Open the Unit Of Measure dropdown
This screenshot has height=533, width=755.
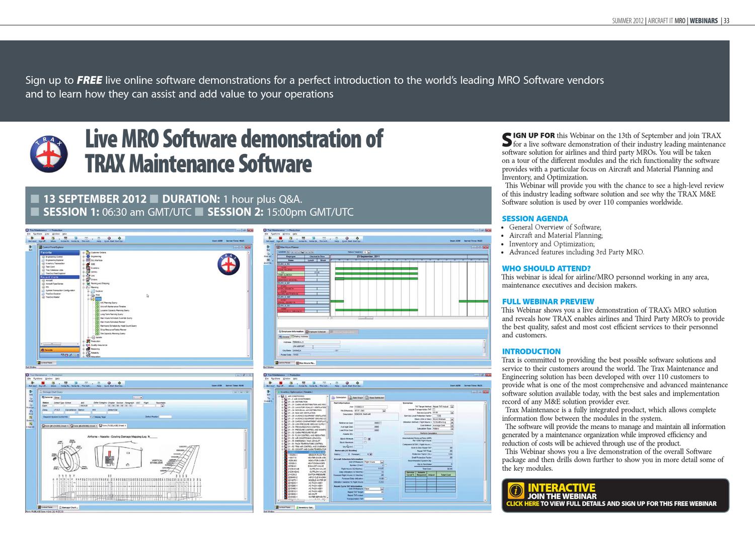point(382,462)
